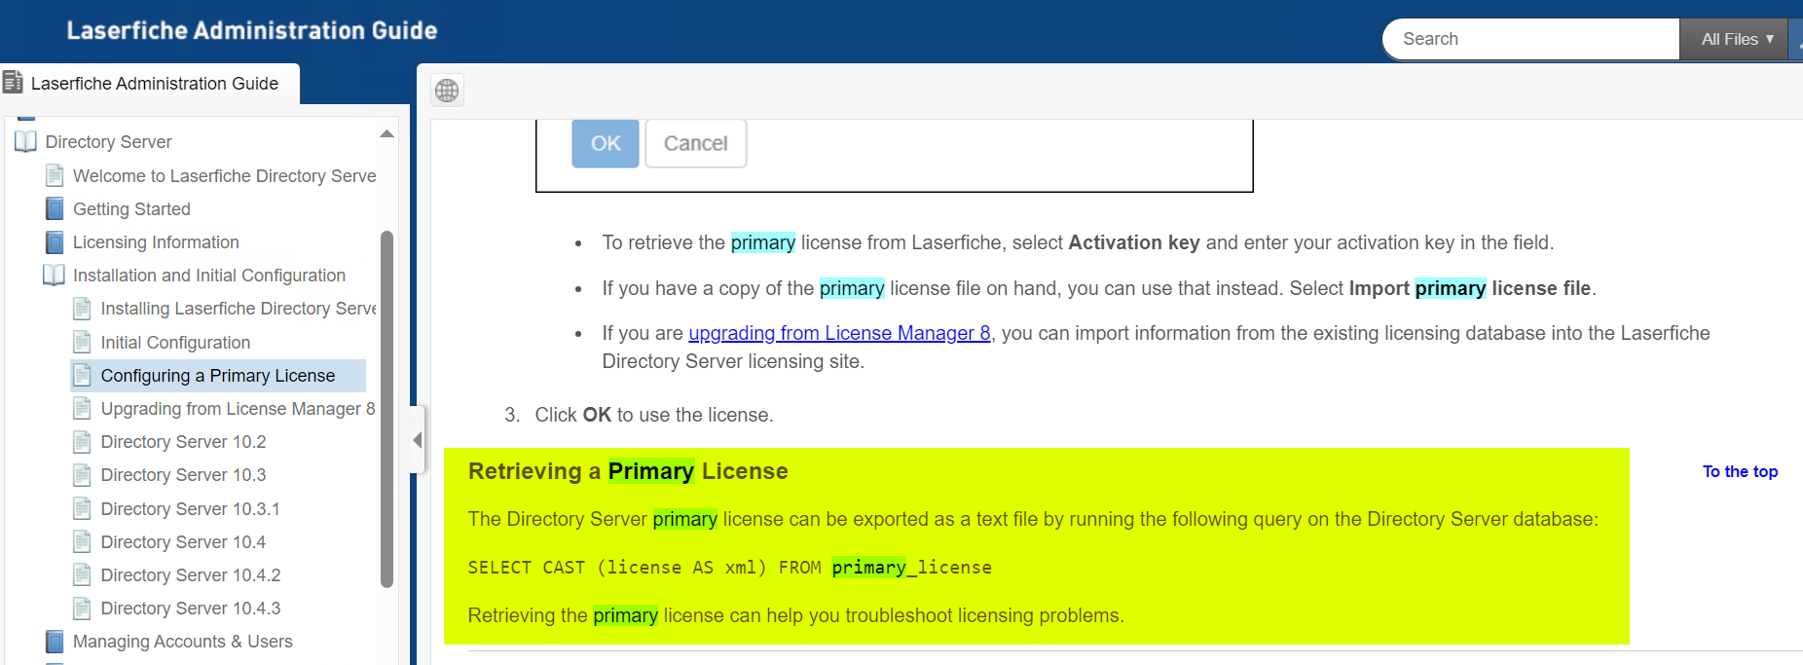The width and height of the screenshot is (1803, 665).
Task: Click the page icon beside Directory Server 10.3
Action: pos(83,475)
